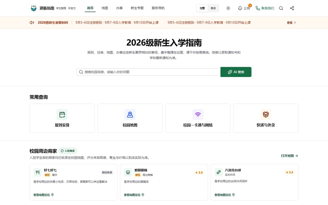This screenshot has height=205, width=328.
Task: Click the 八洛克台球 merchant name
Action: coord(233,170)
